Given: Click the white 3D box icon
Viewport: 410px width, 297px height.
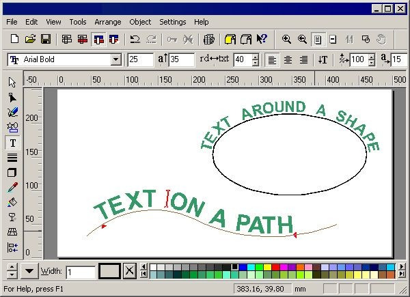Looking at the screenshot, I should tap(246, 40).
